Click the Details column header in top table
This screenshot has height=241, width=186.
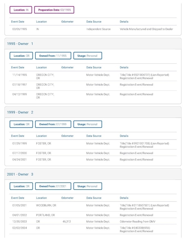[124, 22]
